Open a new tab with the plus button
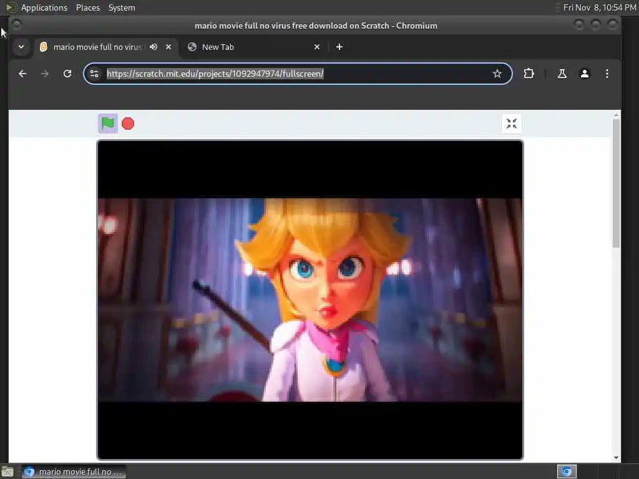The height and width of the screenshot is (479, 639). click(339, 47)
